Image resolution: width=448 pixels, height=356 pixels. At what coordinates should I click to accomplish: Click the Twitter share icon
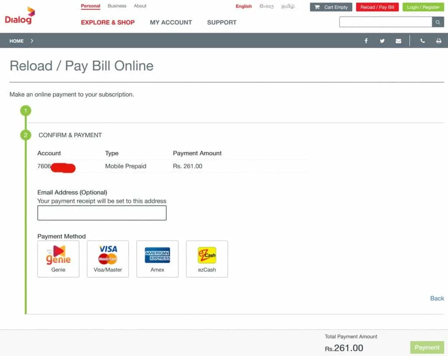(x=382, y=41)
